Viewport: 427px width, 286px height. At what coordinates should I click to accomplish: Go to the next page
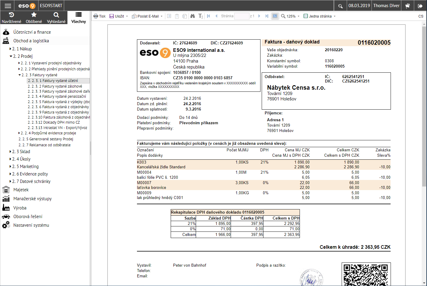pos(259,16)
